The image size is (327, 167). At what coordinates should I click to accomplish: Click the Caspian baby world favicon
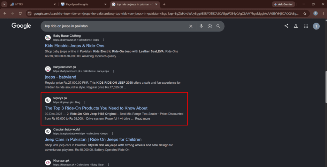48,131
